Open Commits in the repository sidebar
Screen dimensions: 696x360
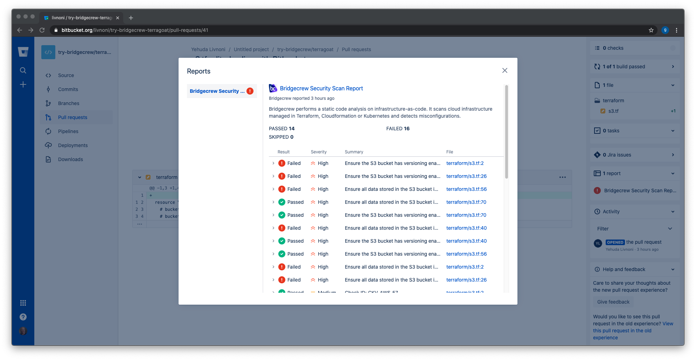pyautogui.click(x=76, y=89)
